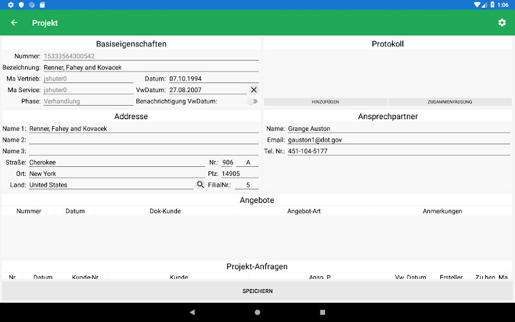This screenshot has width=515, height=322.
Task: Focus the empty Name 3 field
Action: click(144, 151)
